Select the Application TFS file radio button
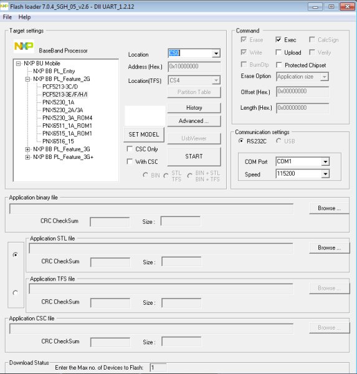The width and height of the screenshot is (357, 374). tap(16, 292)
